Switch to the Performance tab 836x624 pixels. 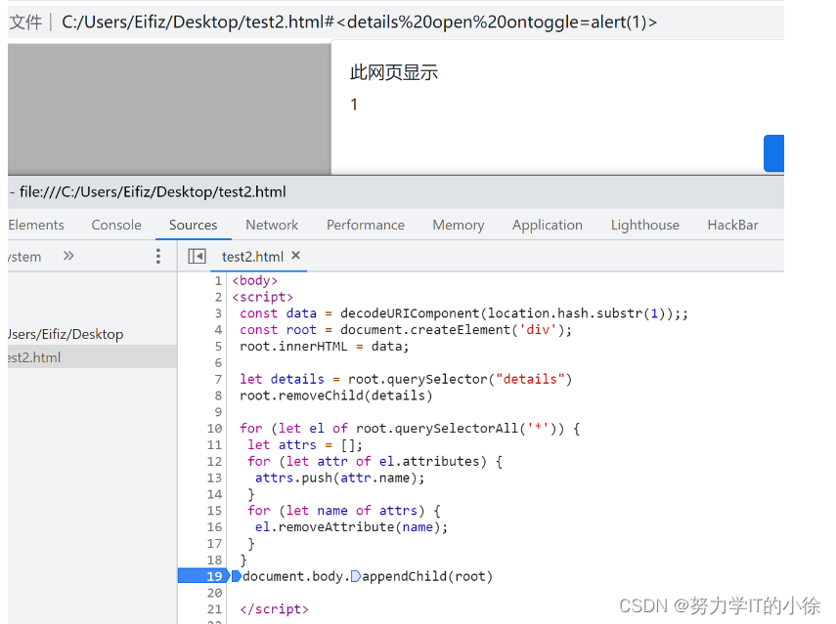click(x=366, y=226)
